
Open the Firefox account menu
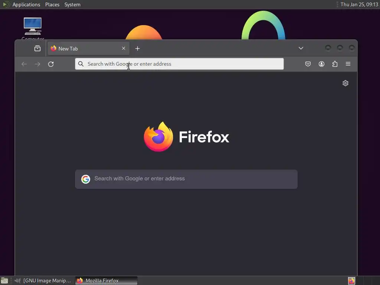[x=321, y=64]
